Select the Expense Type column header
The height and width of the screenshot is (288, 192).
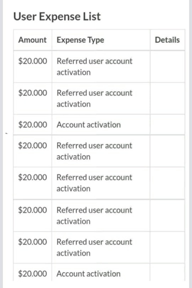click(x=80, y=40)
